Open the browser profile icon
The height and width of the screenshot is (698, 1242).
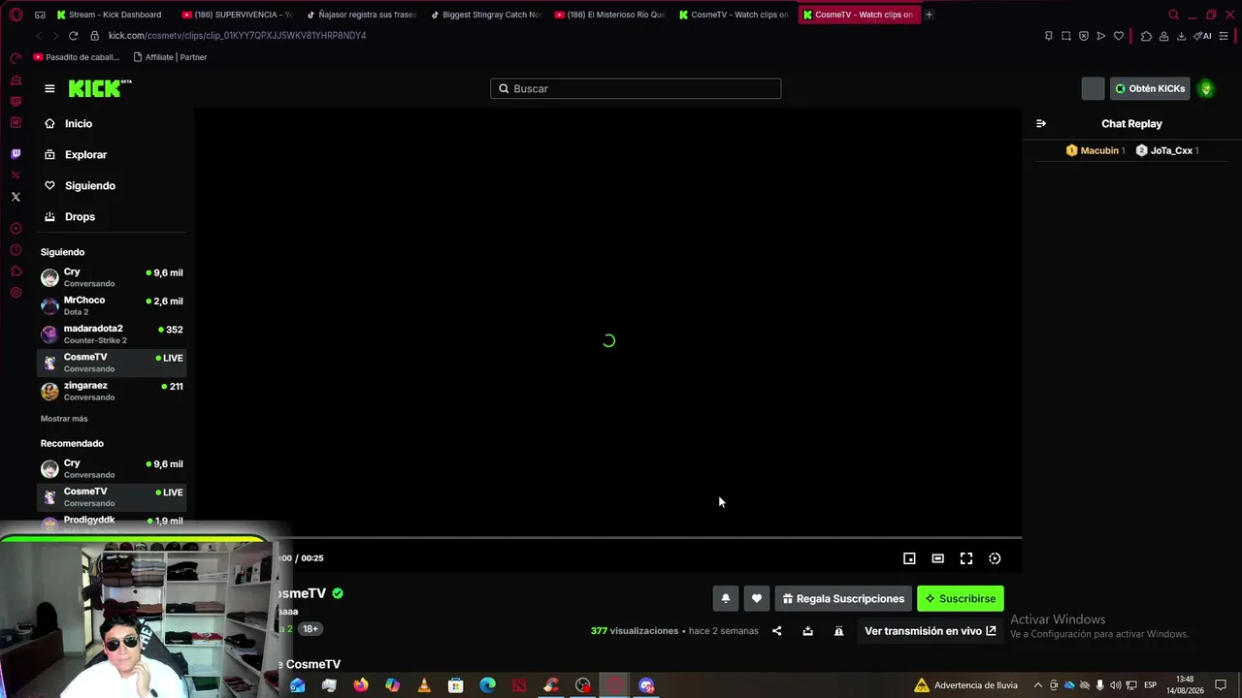point(1163,36)
